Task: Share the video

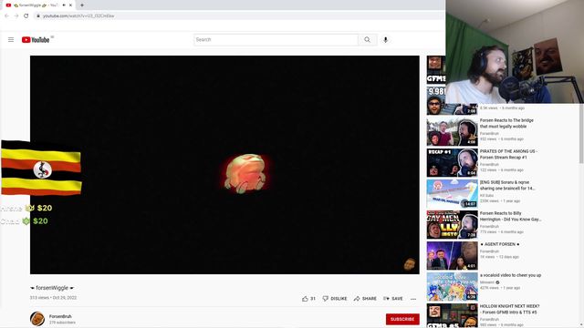Action: 365,299
